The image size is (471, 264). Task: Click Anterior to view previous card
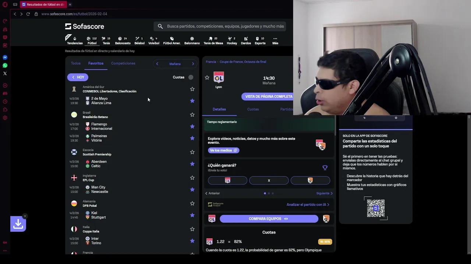212,193
